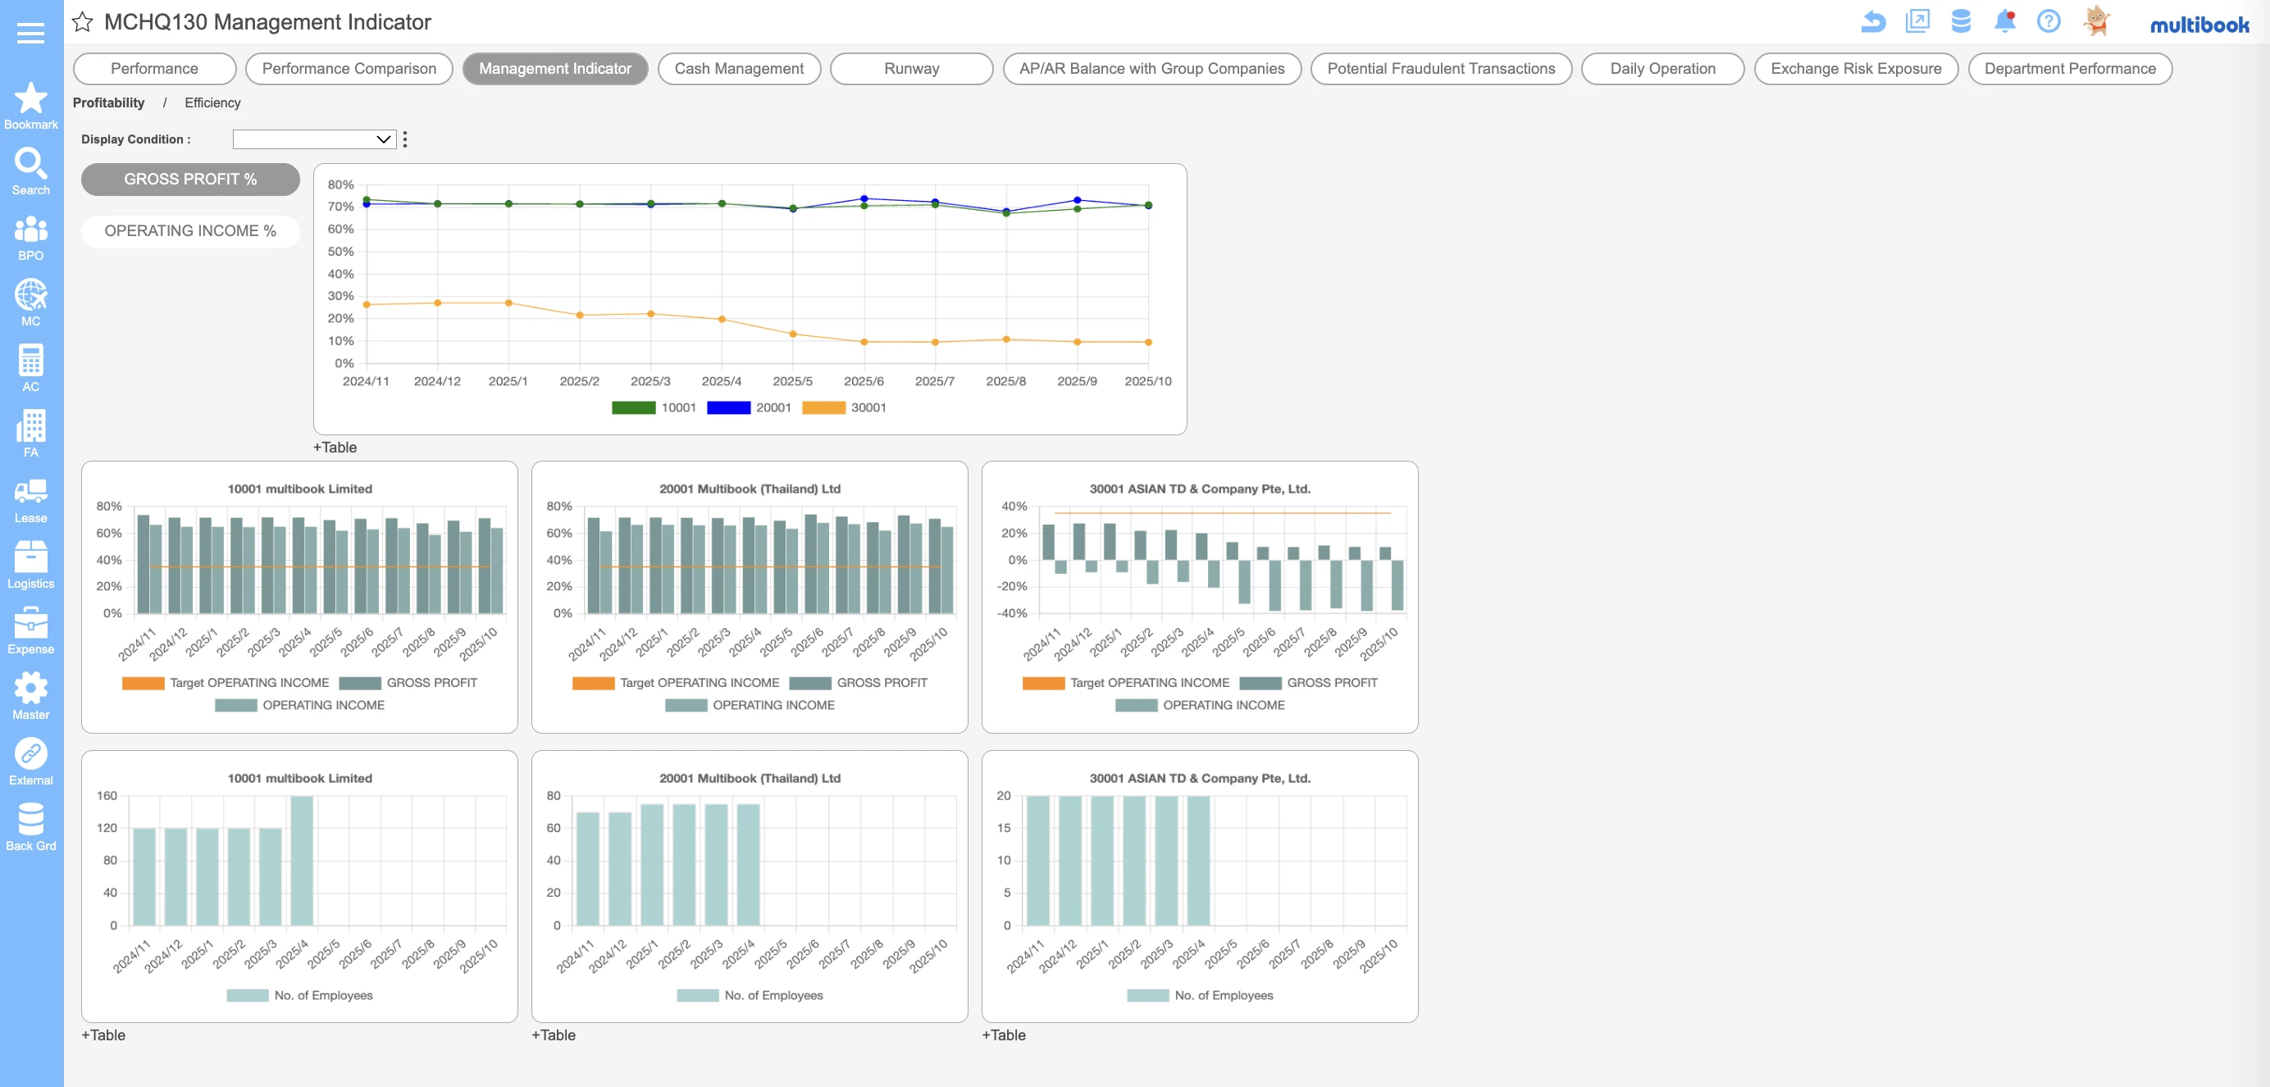Open the Efficiency sub-section link

click(212, 103)
